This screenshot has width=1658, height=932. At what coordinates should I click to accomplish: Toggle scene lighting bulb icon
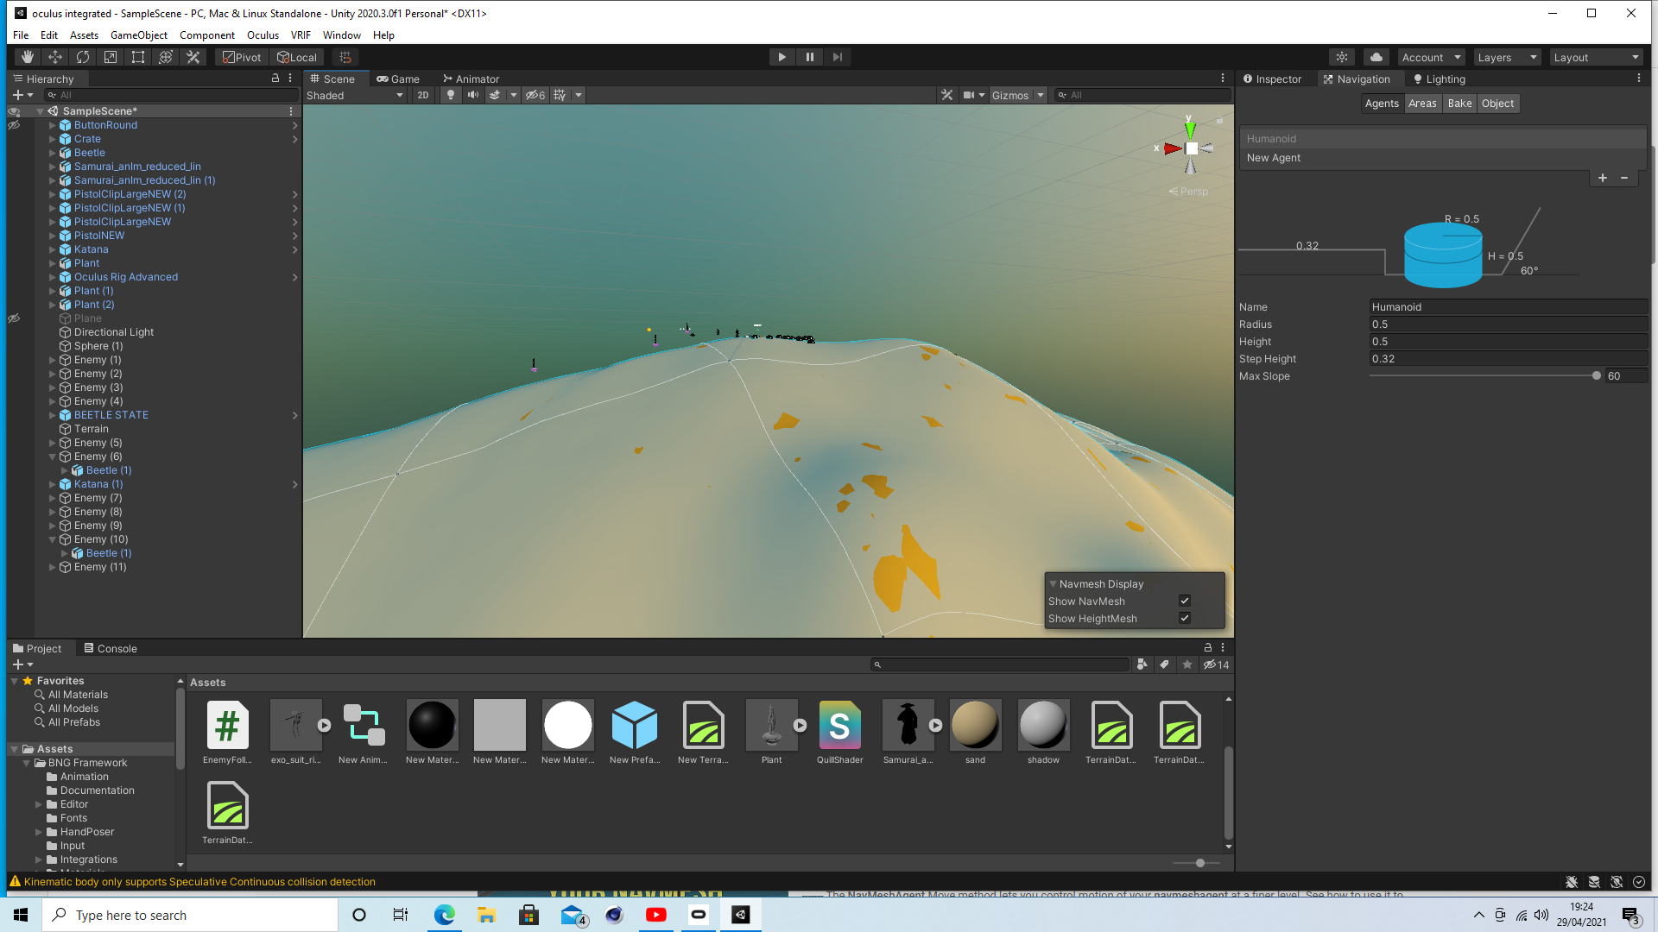(x=450, y=95)
